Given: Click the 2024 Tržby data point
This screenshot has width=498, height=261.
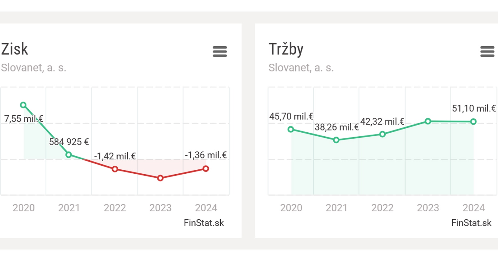Looking at the screenshot, I should (473, 121).
